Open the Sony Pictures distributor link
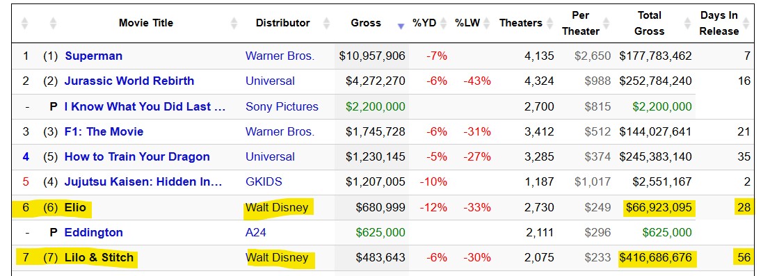This screenshot has height=276, width=770. (x=282, y=106)
